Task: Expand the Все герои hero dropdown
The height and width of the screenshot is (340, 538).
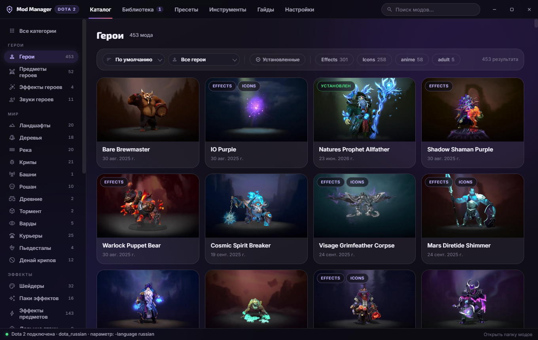Action: tap(204, 60)
